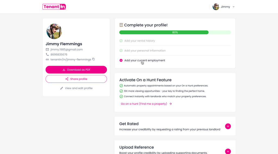Click the Download as PDF button
The height and width of the screenshot is (154, 278).
pyautogui.click(x=76, y=70)
